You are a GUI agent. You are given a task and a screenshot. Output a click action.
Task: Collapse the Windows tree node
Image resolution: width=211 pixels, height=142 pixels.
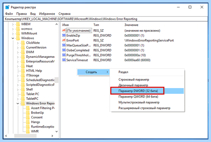[x=13, y=38]
